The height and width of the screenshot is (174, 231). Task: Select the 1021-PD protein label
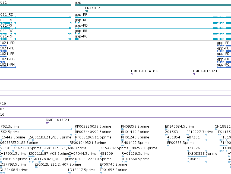point(7,43)
